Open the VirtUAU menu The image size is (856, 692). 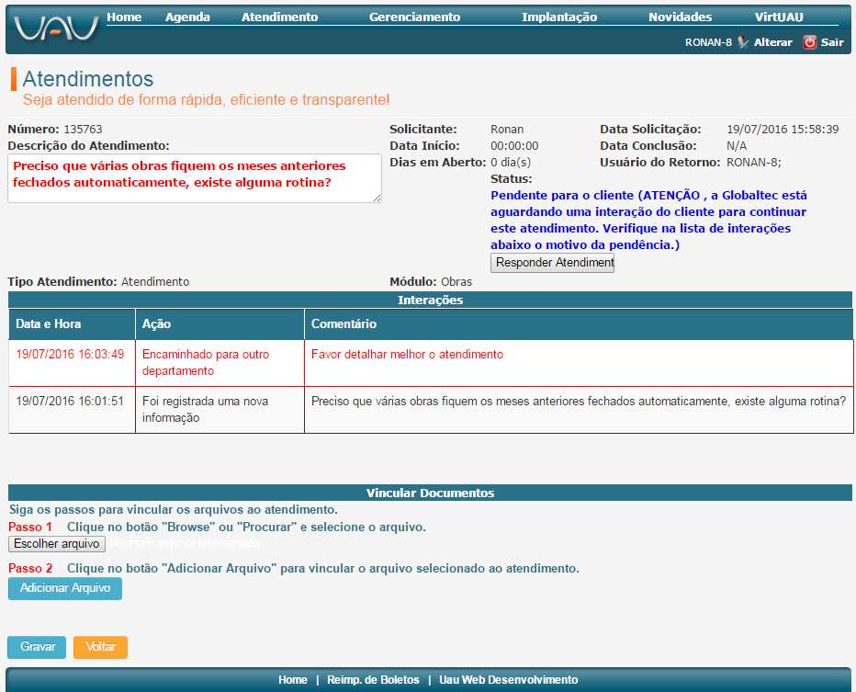(779, 17)
